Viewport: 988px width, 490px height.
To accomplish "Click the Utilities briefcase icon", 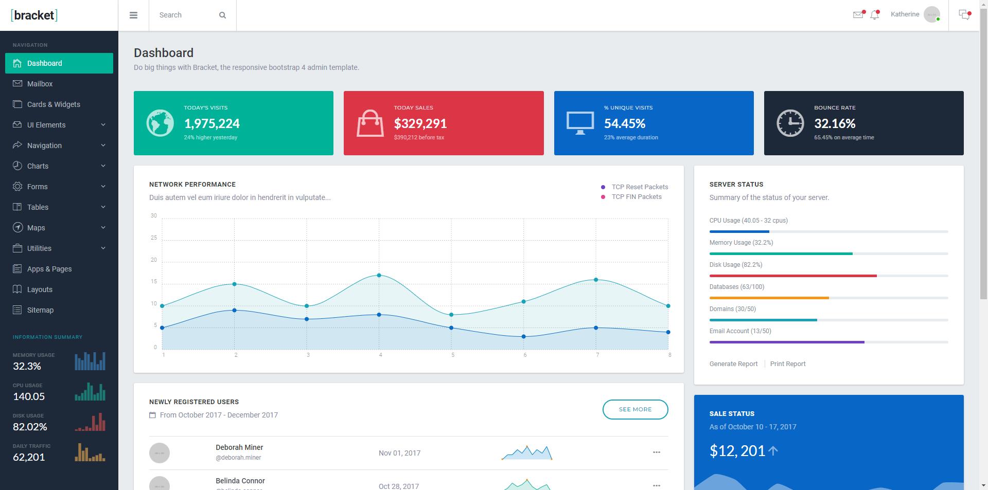I will click(x=17, y=248).
